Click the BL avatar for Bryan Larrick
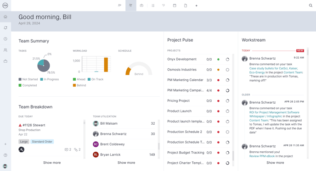Viewport: 316px width, 171px height. (x=96, y=154)
